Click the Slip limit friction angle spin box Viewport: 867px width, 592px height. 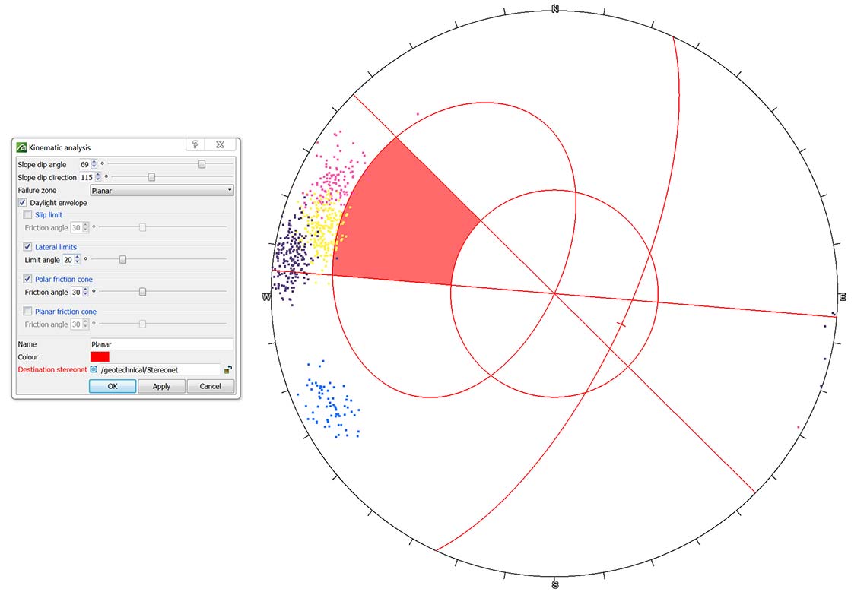click(x=80, y=228)
